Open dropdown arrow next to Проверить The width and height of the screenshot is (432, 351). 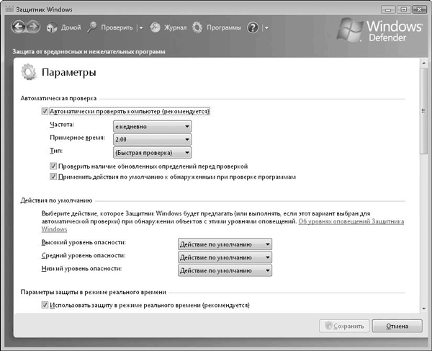(141, 28)
